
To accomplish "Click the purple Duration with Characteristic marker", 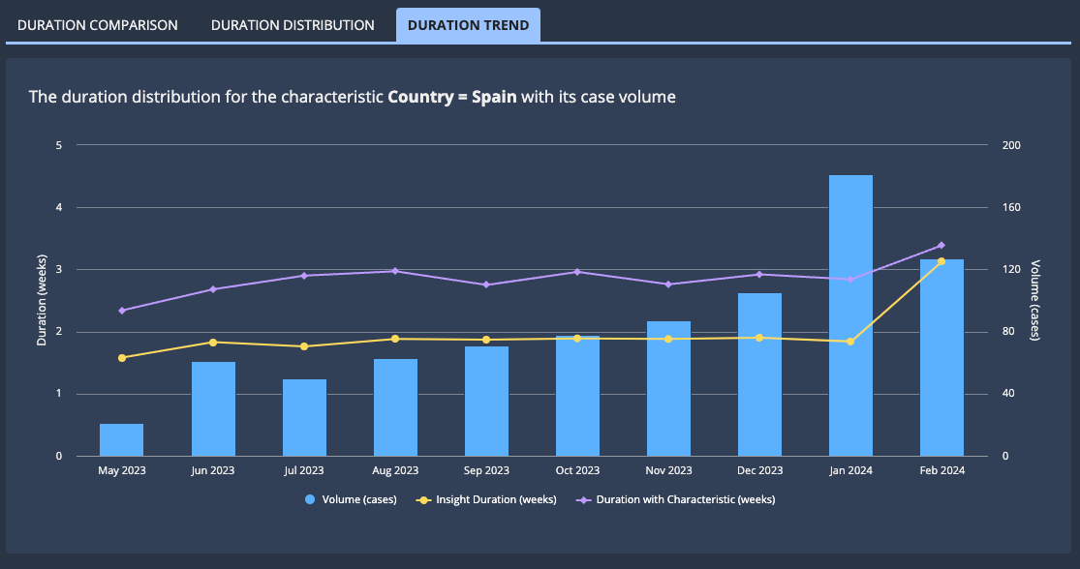I will 584,500.
